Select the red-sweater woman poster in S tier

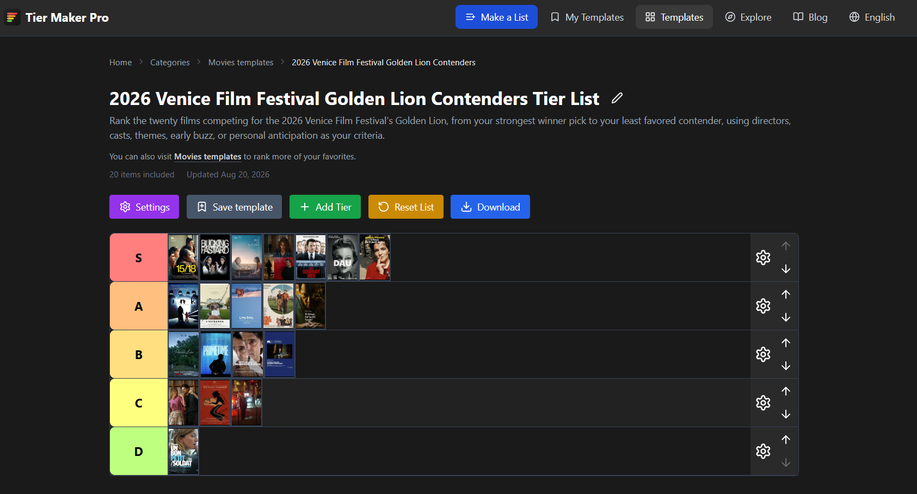click(375, 257)
